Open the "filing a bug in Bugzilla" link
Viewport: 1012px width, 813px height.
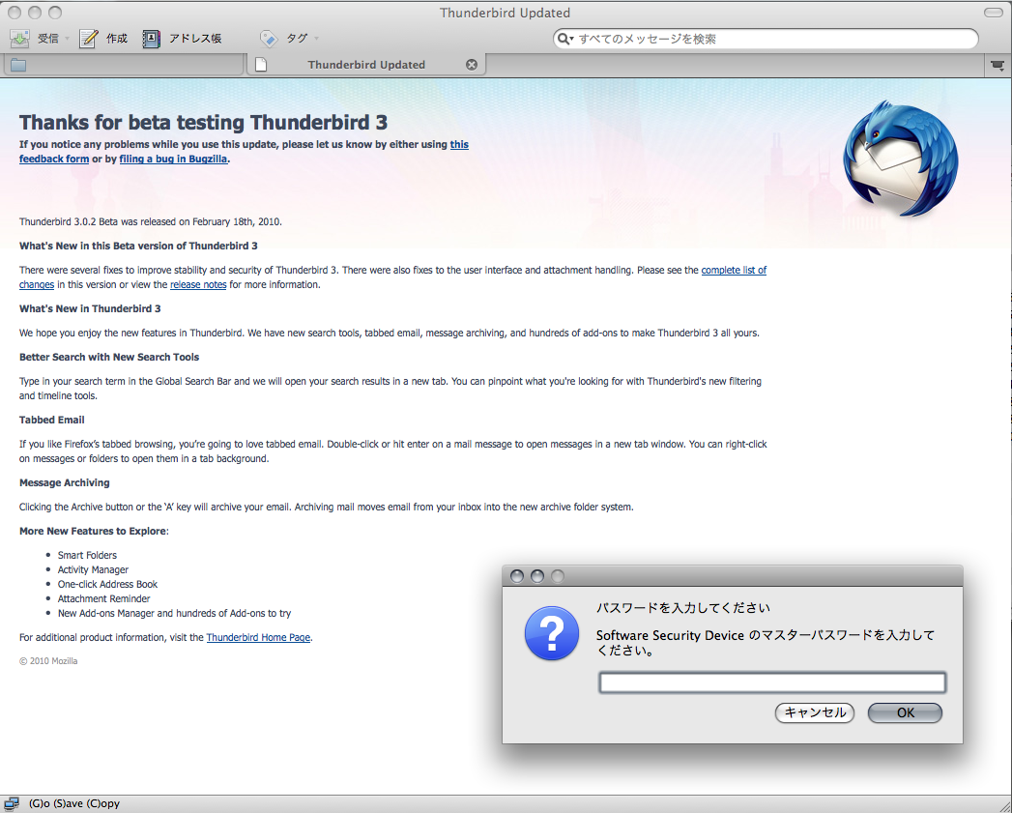[173, 159]
